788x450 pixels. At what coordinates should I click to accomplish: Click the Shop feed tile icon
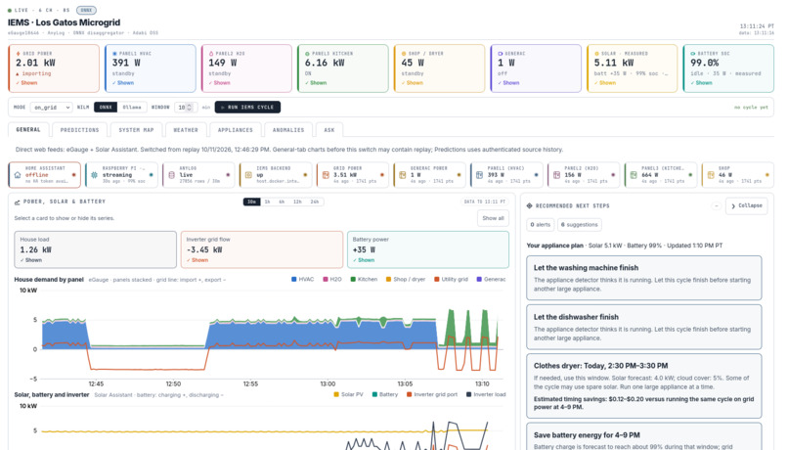tap(711, 175)
